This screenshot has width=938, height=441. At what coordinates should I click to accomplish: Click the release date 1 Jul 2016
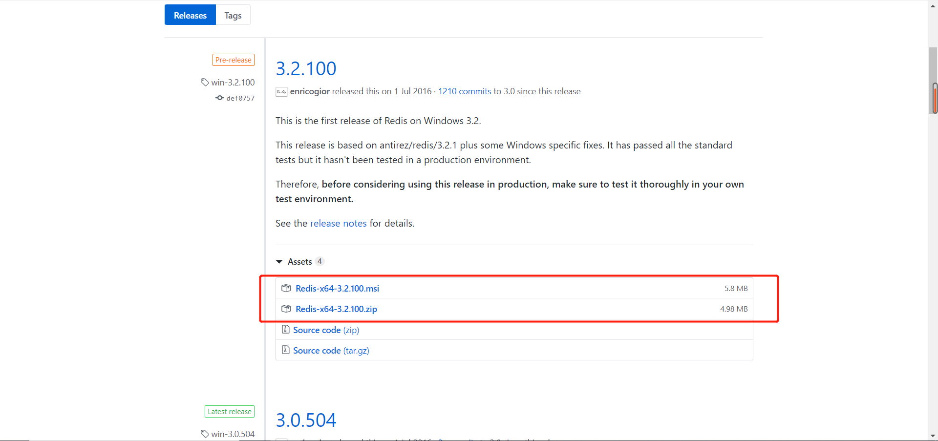pyautogui.click(x=413, y=91)
